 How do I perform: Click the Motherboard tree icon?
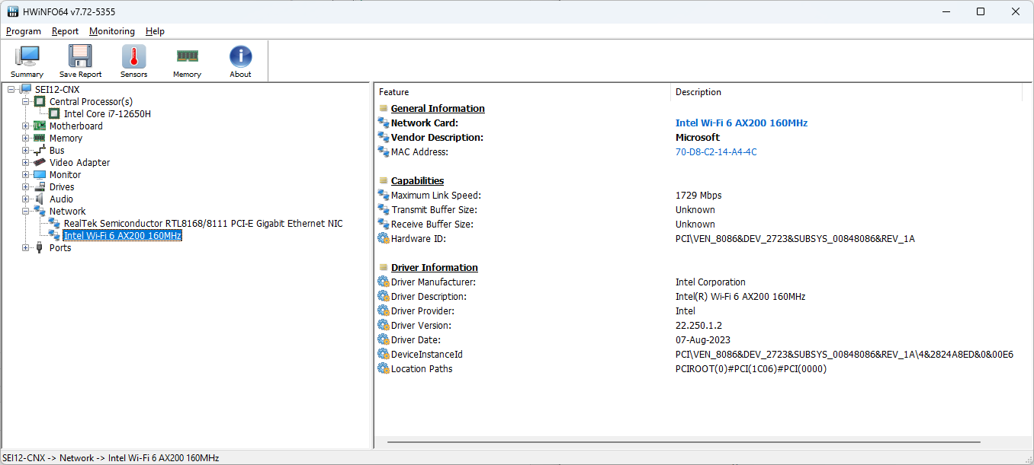pos(40,126)
